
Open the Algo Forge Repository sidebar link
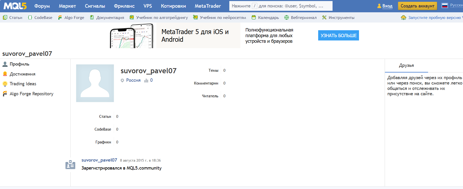(x=32, y=94)
